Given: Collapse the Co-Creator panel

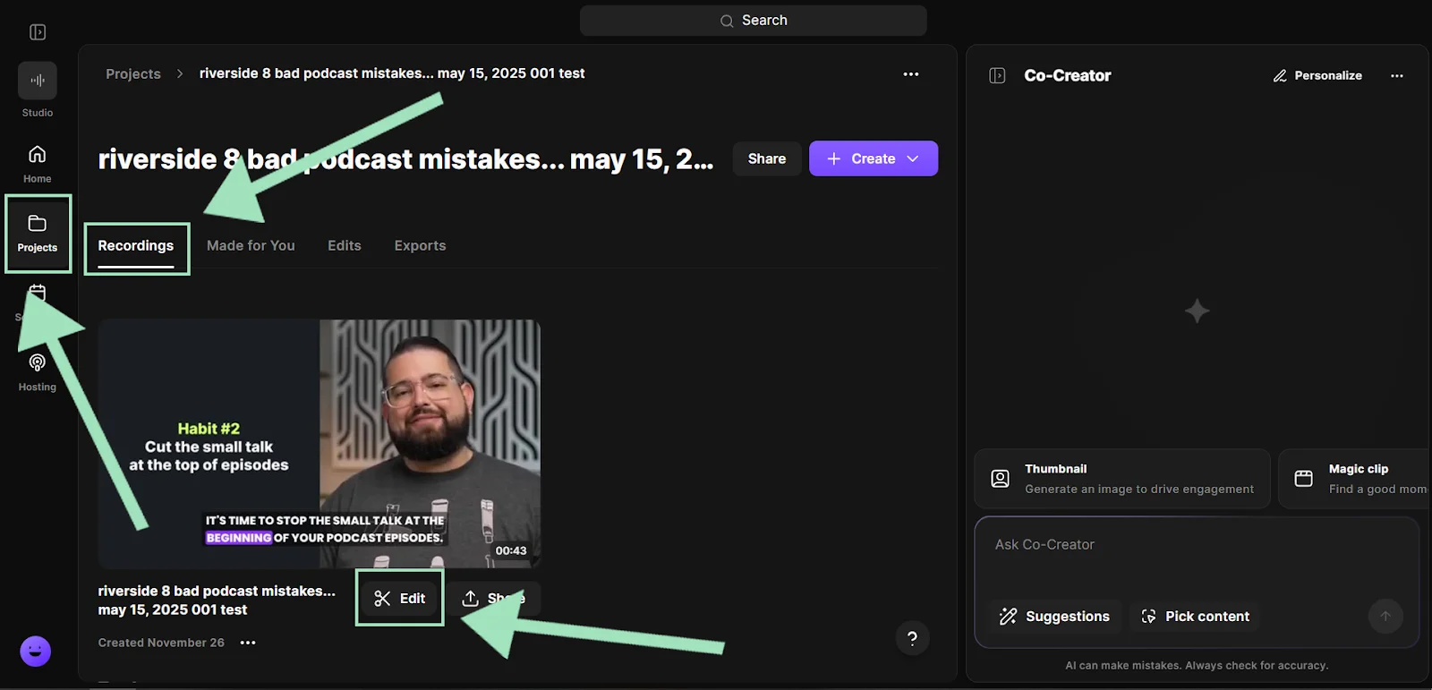Looking at the screenshot, I should 997,76.
